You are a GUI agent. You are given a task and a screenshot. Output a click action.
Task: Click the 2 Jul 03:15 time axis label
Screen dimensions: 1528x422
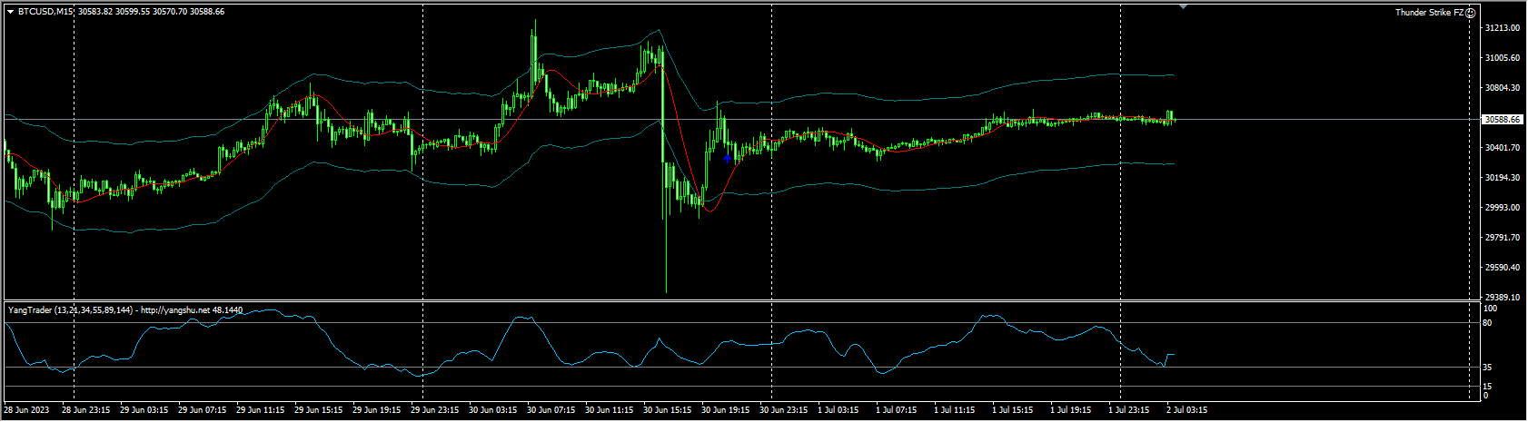coord(1186,410)
